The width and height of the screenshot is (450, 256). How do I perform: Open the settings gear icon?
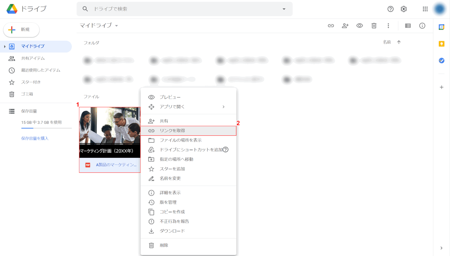pyautogui.click(x=403, y=9)
